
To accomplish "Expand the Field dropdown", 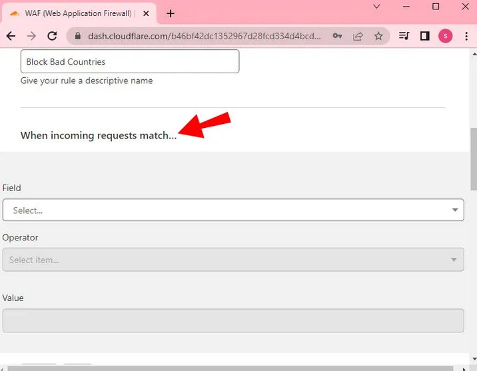I will tap(233, 210).
